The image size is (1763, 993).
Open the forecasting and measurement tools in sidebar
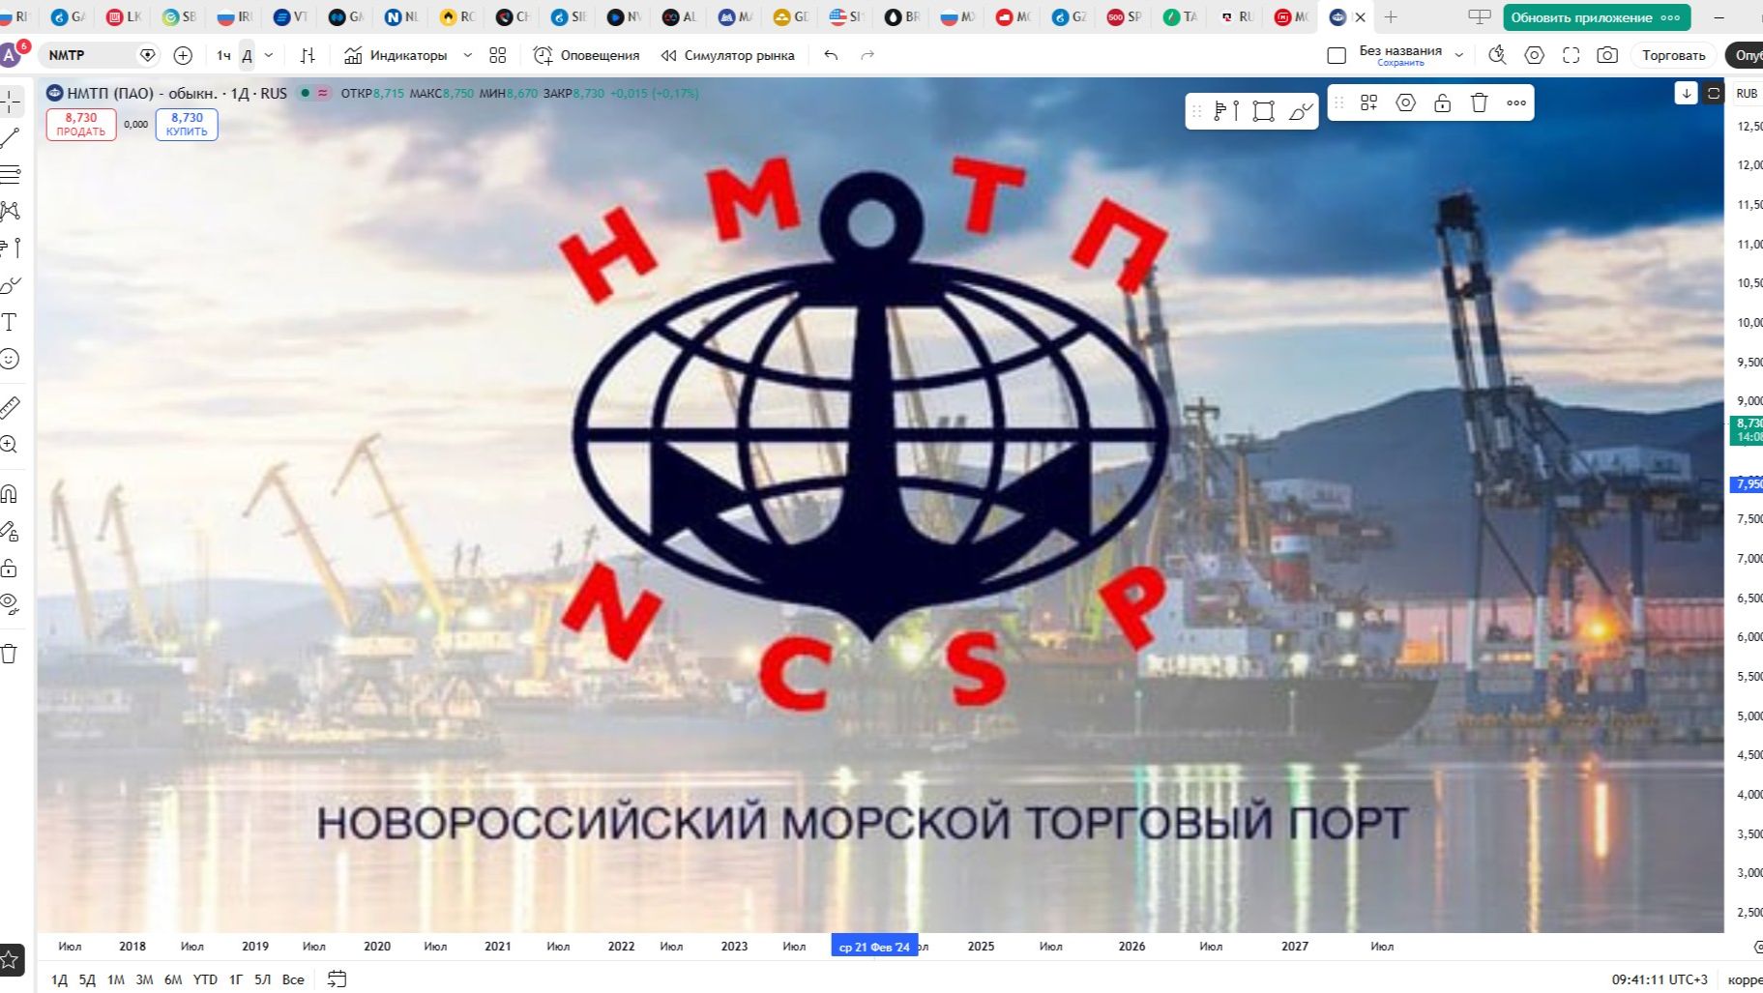click(x=10, y=248)
